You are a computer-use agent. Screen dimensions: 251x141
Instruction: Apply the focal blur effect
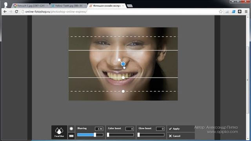tap(181, 129)
